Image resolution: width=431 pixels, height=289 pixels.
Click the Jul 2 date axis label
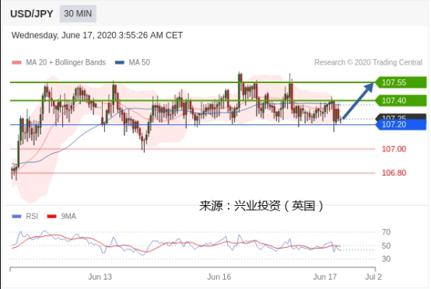point(373,277)
